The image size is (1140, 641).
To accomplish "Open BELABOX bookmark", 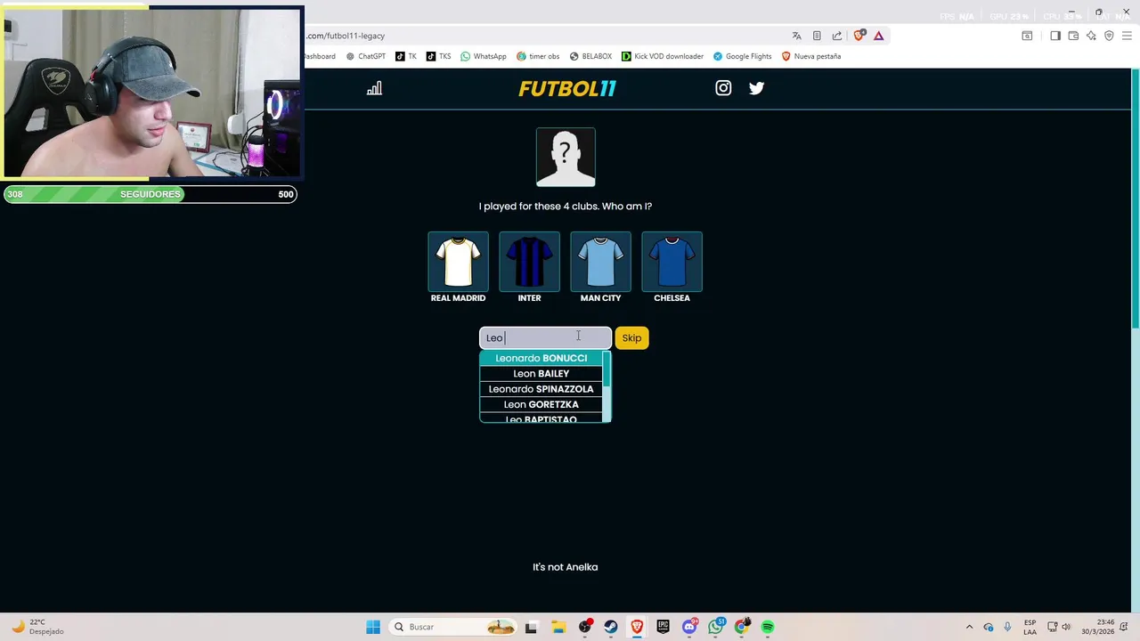I will pos(590,56).
